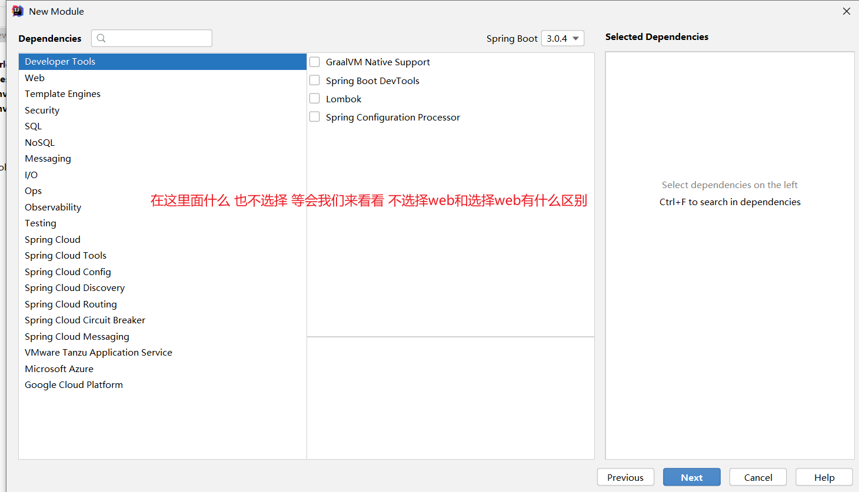
Task: Select the Web category
Action: (x=35, y=78)
